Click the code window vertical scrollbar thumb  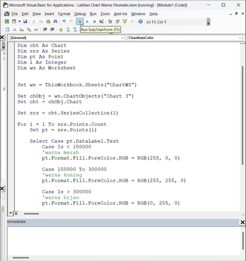tap(243, 115)
